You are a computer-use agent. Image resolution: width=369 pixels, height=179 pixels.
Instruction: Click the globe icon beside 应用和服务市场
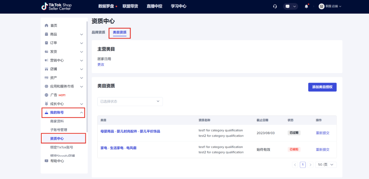(46, 86)
